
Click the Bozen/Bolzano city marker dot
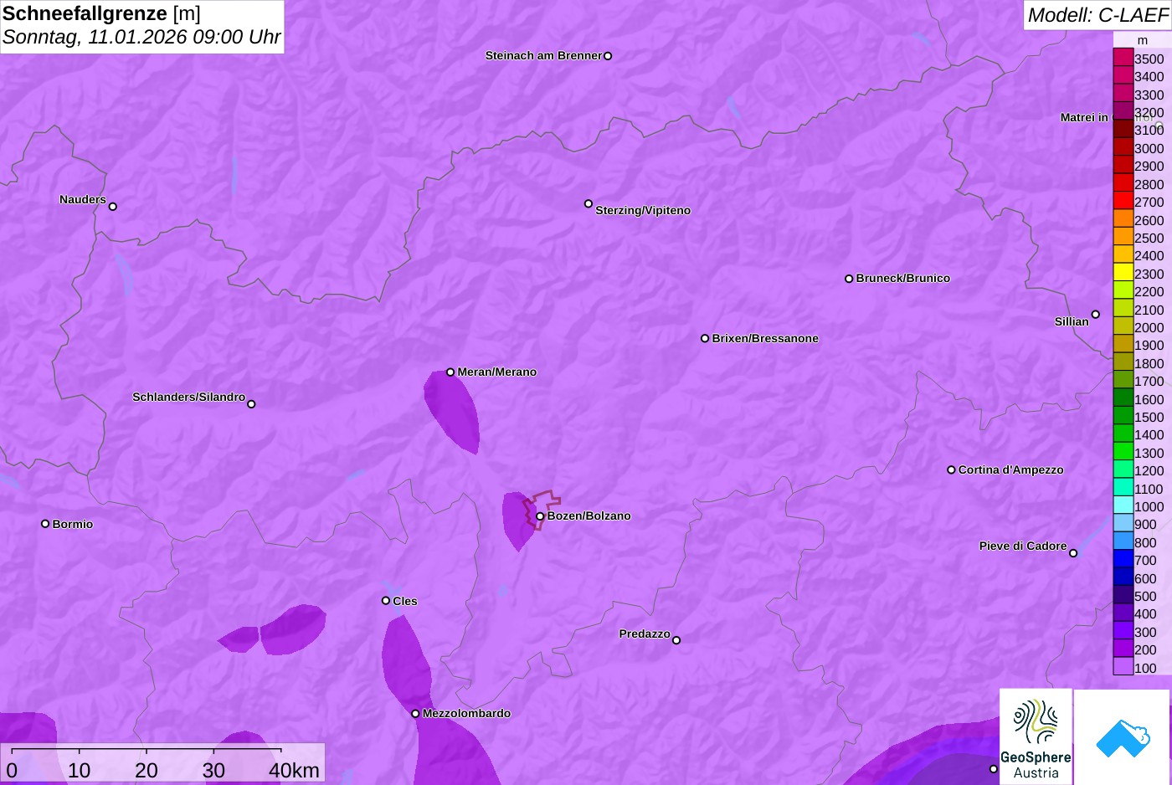[x=540, y=516]
